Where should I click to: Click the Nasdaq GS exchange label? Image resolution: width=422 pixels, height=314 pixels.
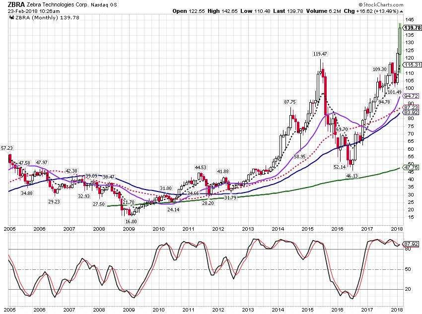pyautogui.click(x=104, y=5)
